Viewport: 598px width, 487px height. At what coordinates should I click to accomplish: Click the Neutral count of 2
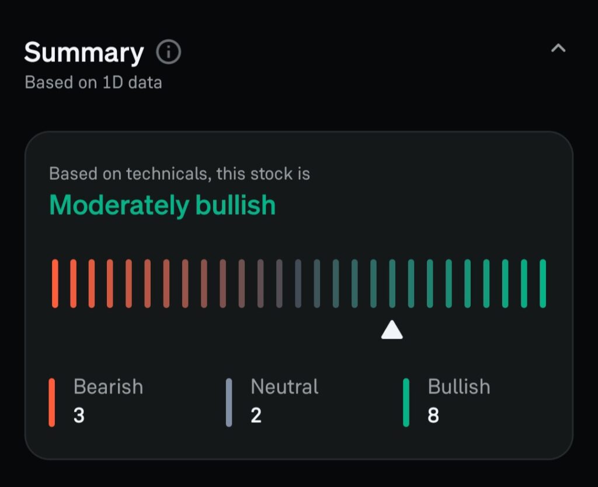[256, 415]
